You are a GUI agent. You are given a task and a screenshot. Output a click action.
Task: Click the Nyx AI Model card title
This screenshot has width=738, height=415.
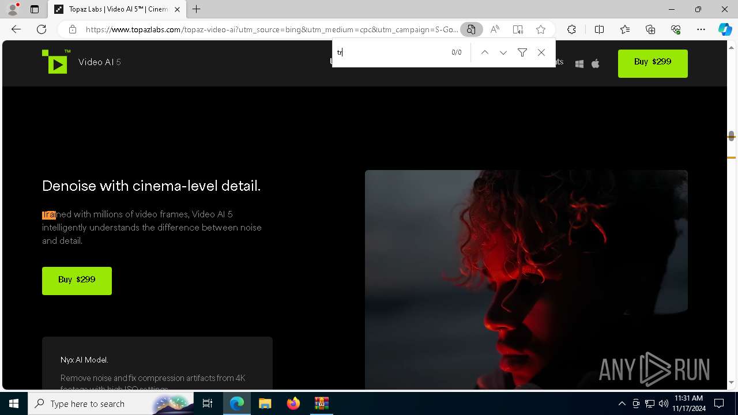coord(84,360)
